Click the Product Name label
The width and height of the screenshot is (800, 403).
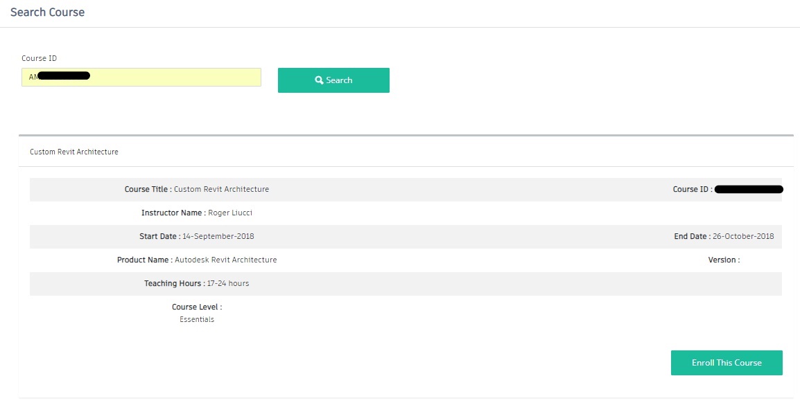click(144, 260)
